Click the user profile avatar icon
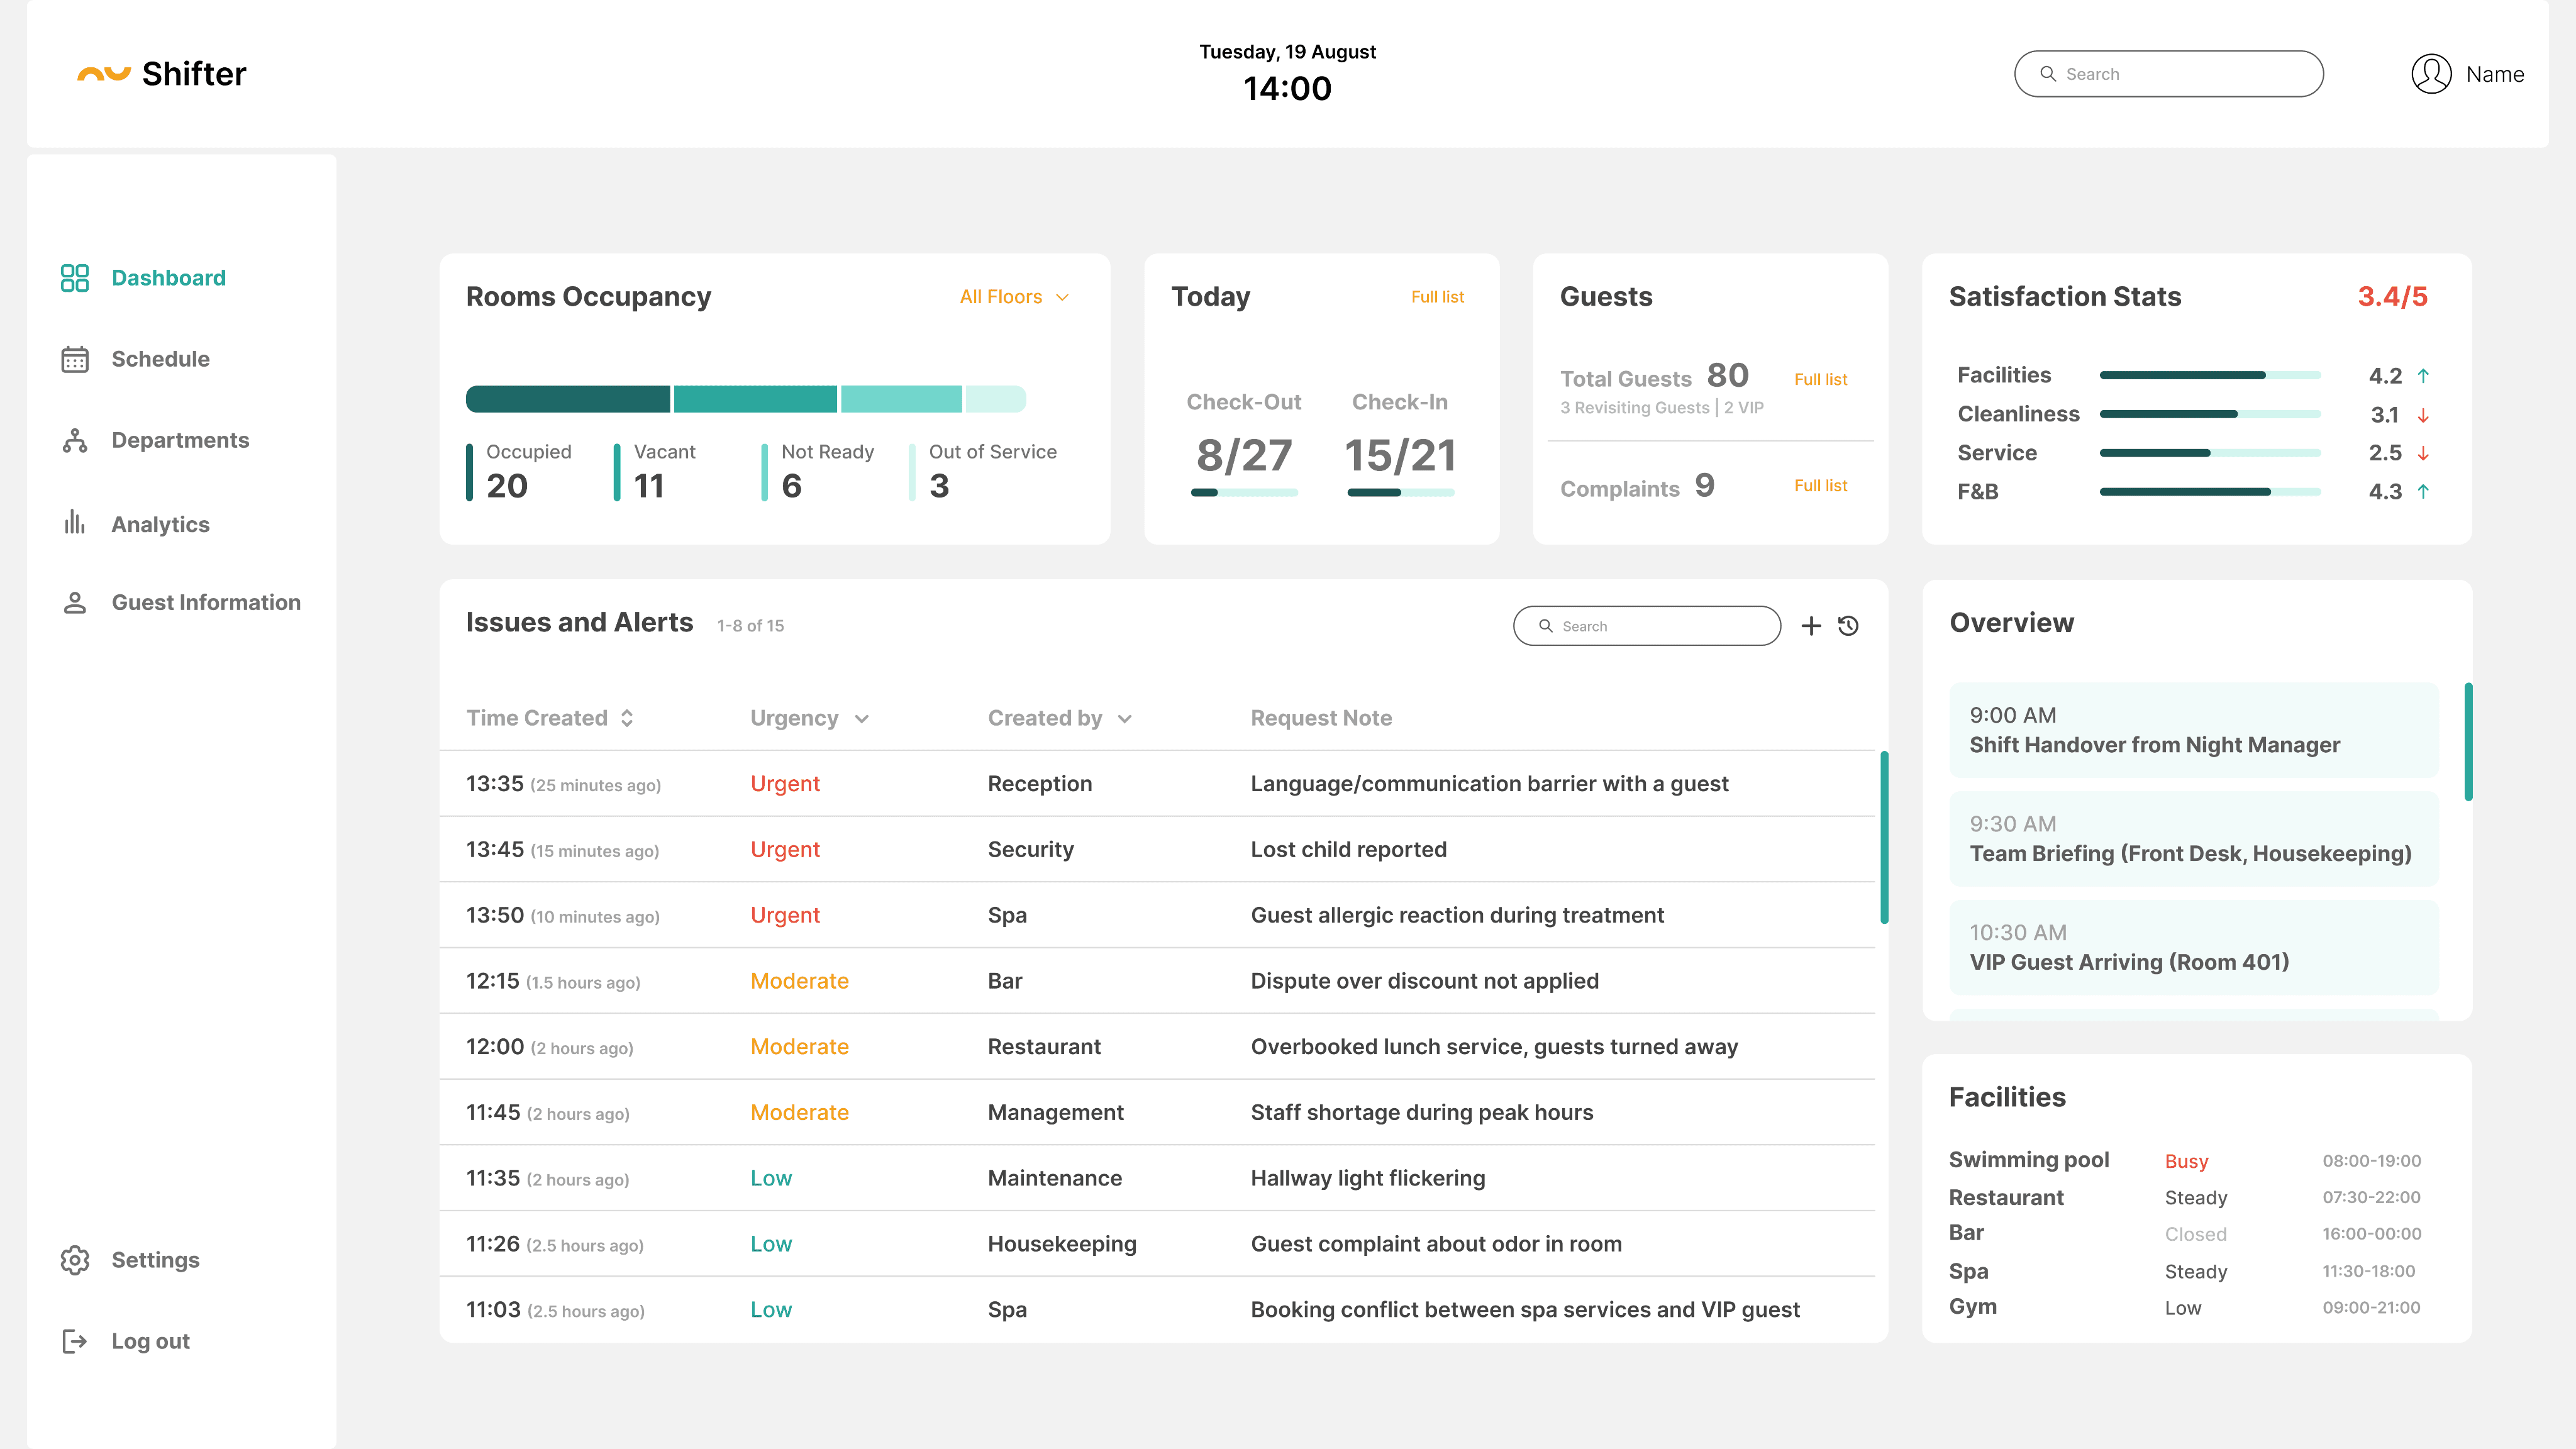The height and width of the screenshot is (1449, 2576). point(2431,74)
